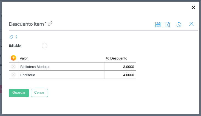Click the Cerrar button

[39, 93]
